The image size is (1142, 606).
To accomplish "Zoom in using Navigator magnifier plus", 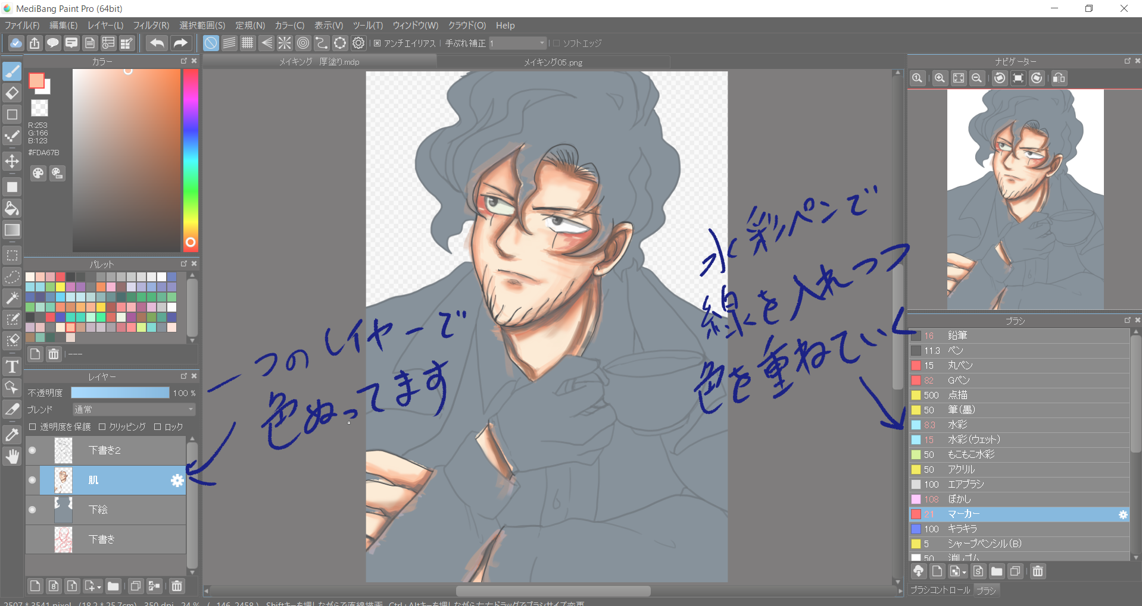I will point(940,79).
